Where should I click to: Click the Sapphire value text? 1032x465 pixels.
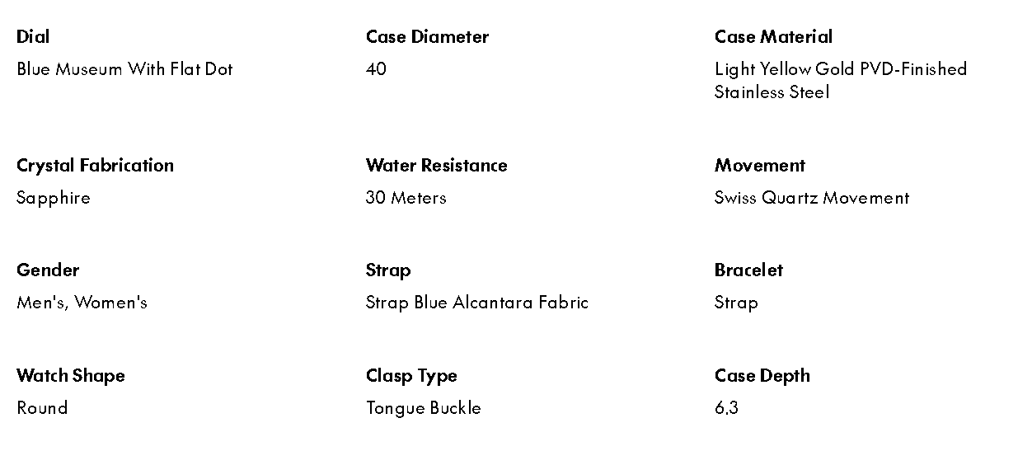pyautogui.click(x=54, y=198)
